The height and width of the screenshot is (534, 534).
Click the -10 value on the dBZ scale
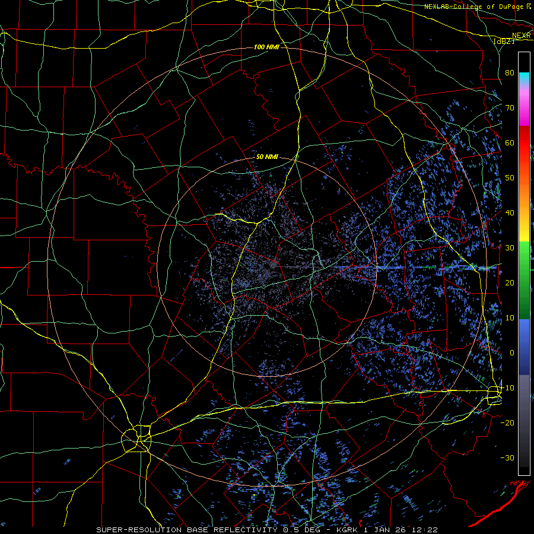[x=507, y=387]
